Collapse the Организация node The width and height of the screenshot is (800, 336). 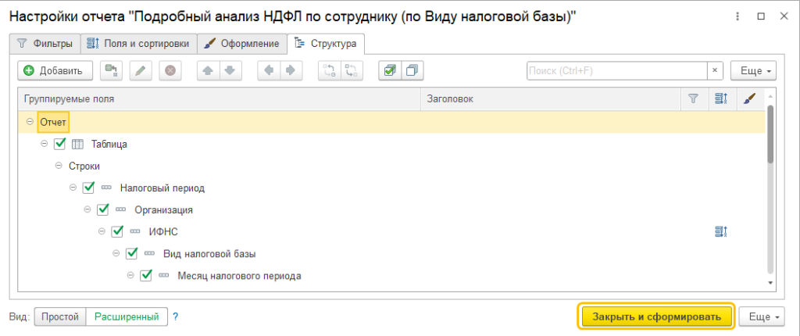point(87,210)
